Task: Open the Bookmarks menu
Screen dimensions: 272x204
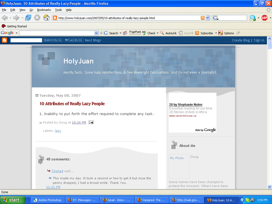Action: pyautogui.click(x=44, y=10)
